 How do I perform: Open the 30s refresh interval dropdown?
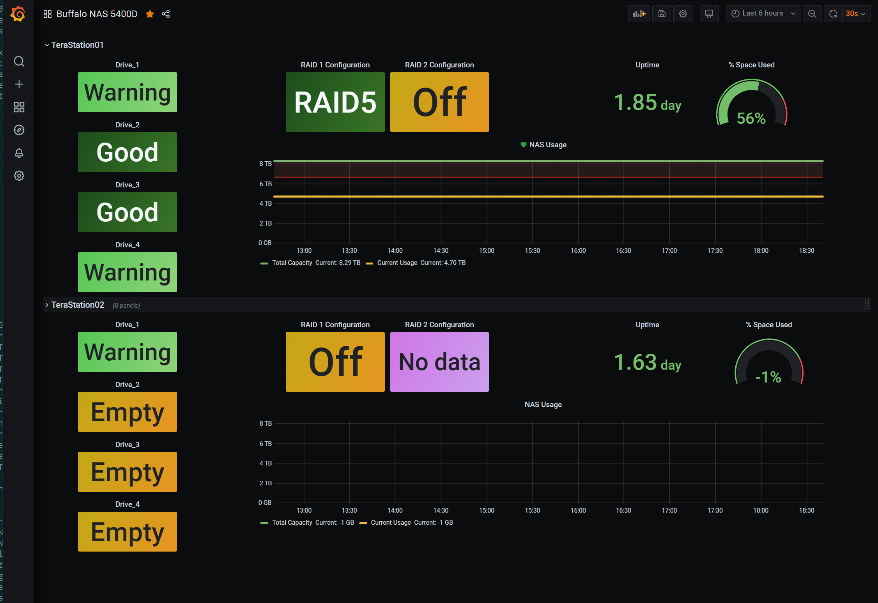click(856, 14)
